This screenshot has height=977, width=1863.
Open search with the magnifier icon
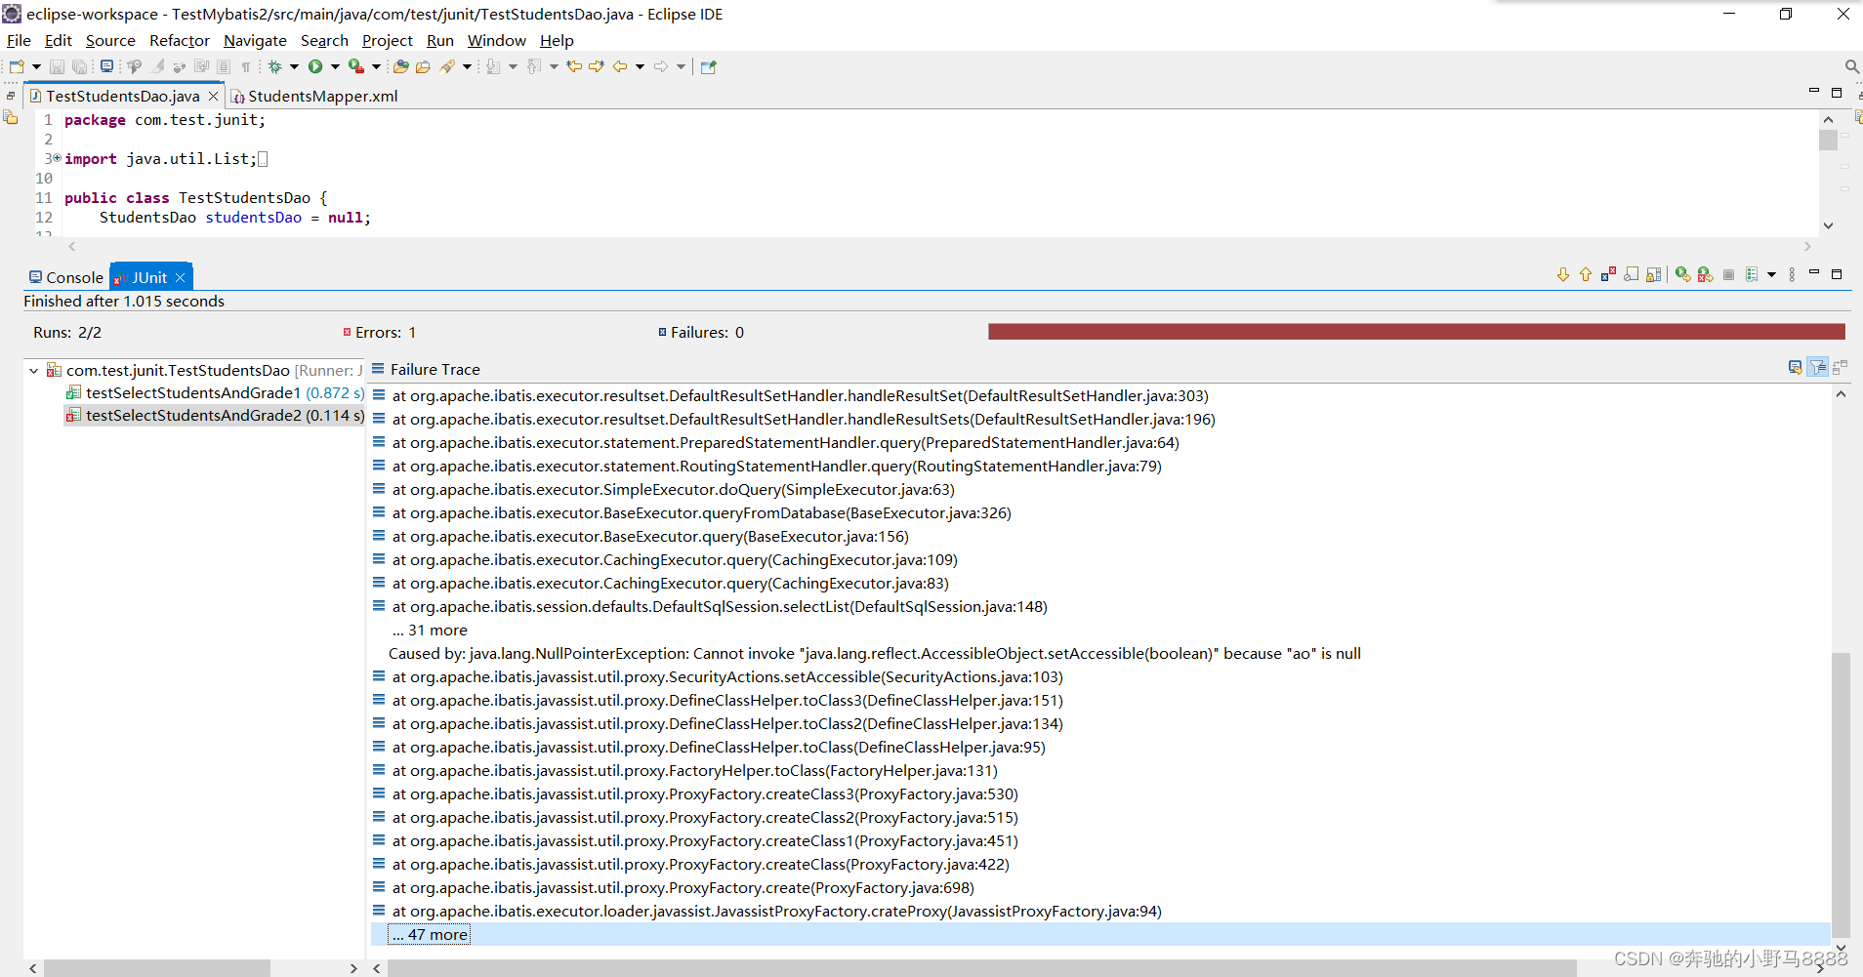coord(1851,65)
